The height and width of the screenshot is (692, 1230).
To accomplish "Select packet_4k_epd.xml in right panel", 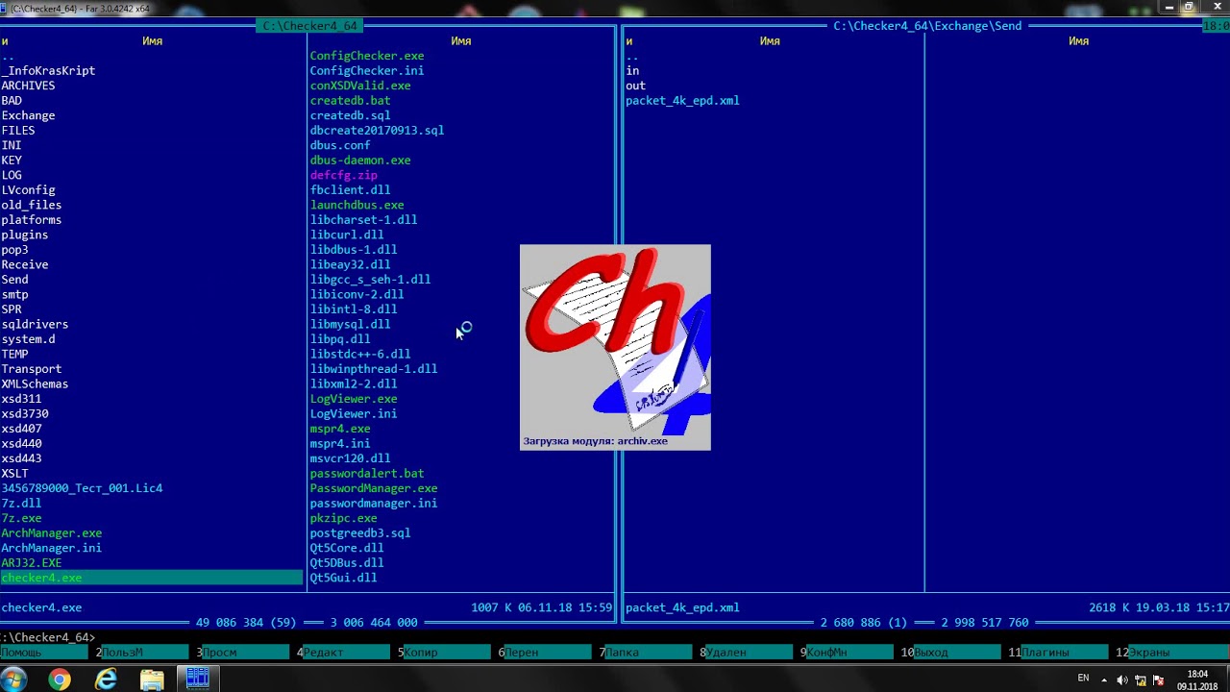I will point(682,100).
